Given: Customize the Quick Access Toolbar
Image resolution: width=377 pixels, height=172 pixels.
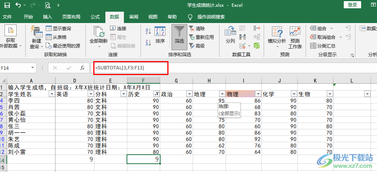Looking at the screenshot, I should click(x=59, y=5).
